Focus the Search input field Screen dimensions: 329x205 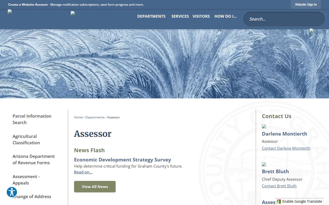tap(284, 19)
